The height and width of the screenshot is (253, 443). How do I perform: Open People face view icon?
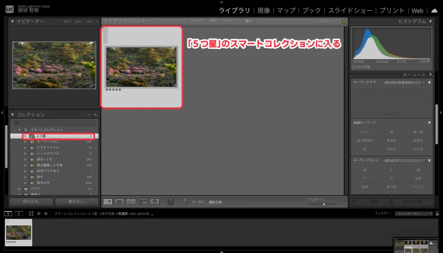pyautogui.click(x=154, y=202)
